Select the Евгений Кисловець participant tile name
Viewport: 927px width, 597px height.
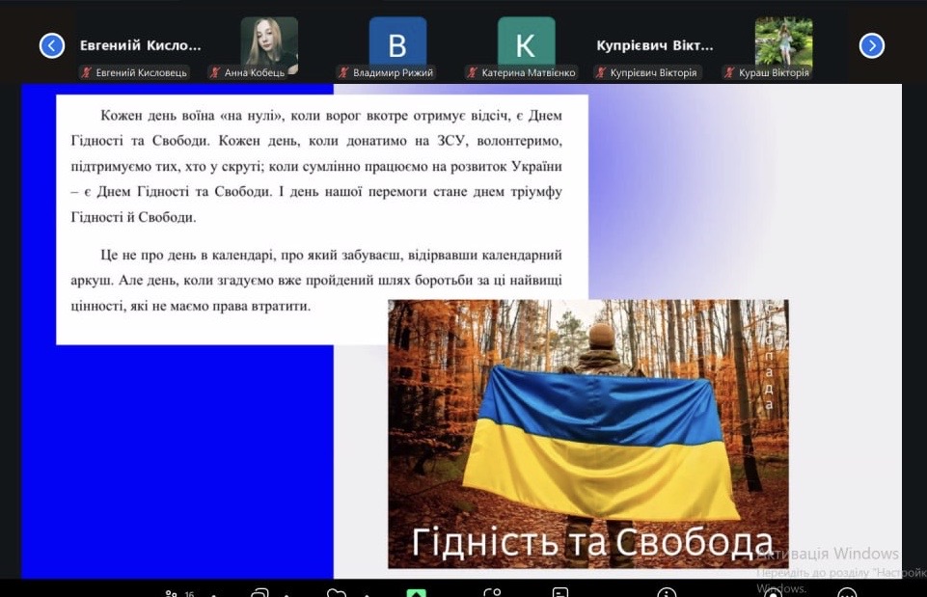(141, 44)
